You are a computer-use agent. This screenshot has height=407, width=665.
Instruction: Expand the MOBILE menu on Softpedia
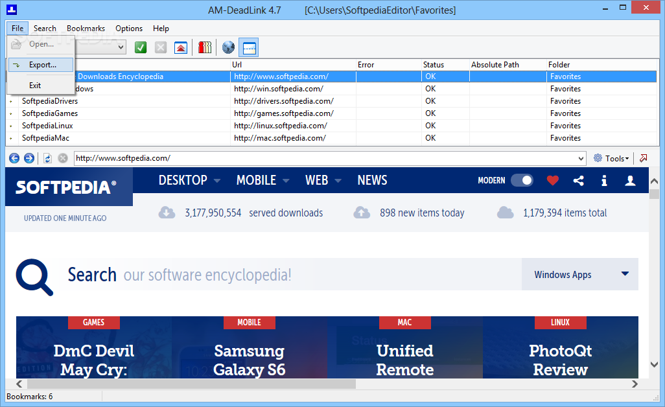pyautogui.click(x=263, y=180)
